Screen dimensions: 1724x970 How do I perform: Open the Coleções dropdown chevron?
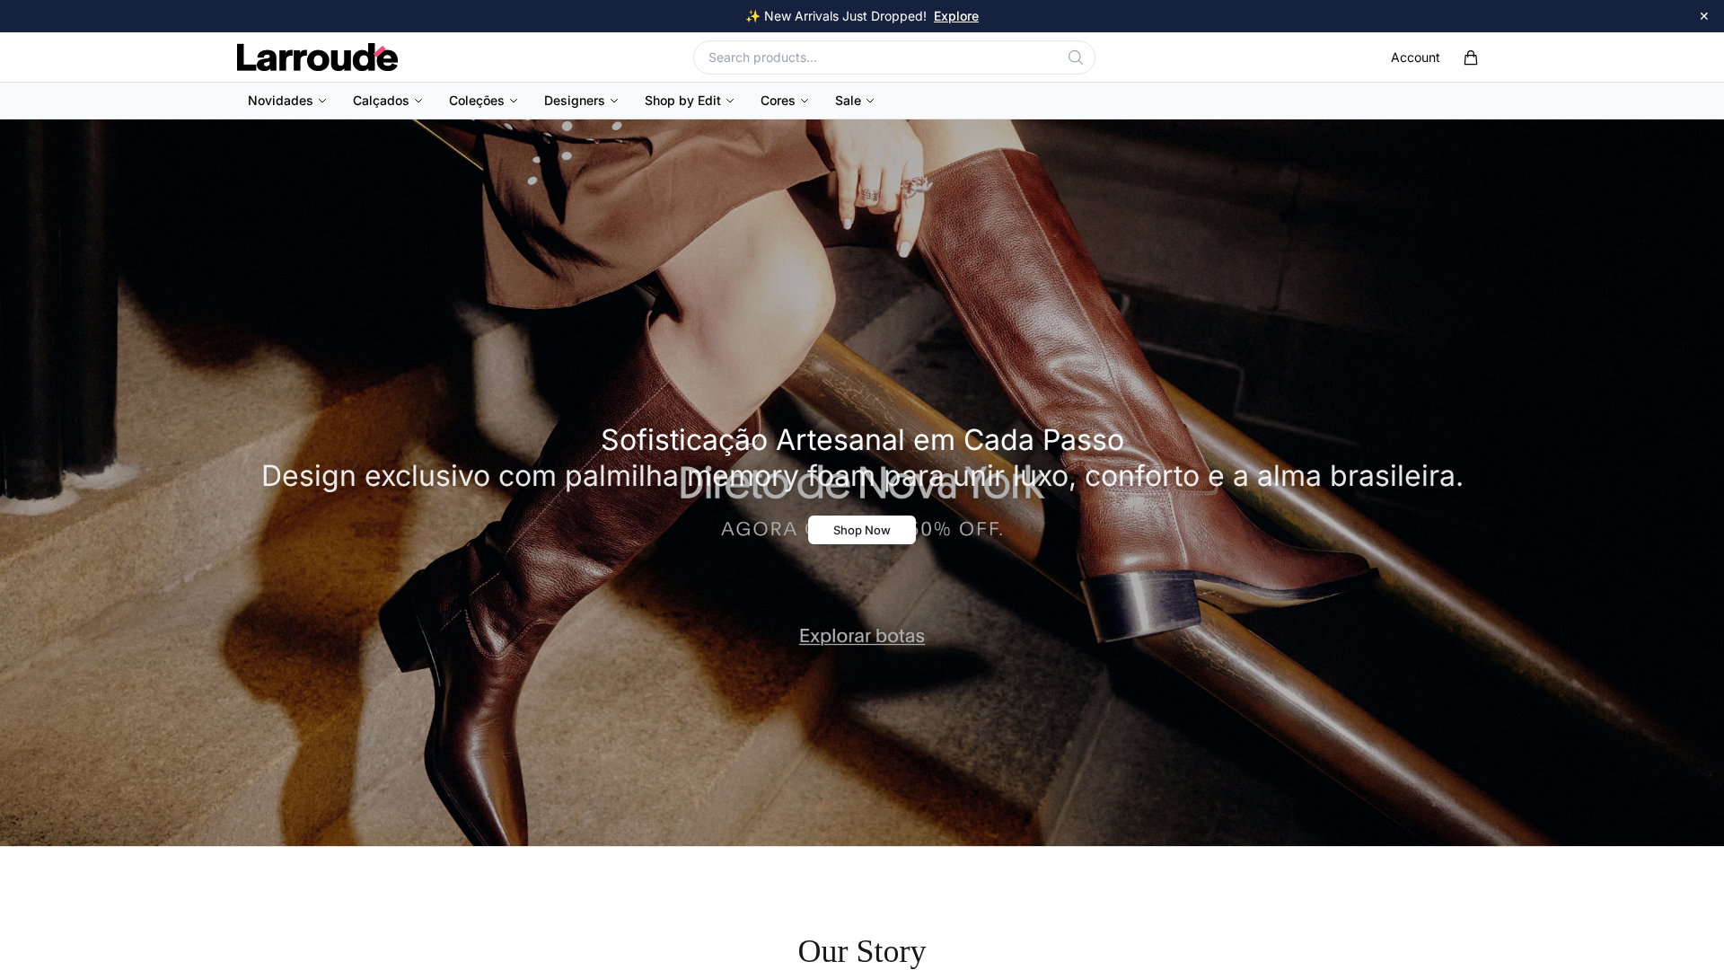[x=514, y=101]
